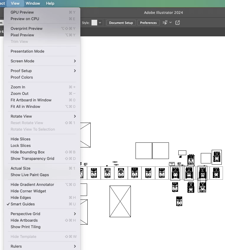Toggle Show Live Paint Gaps
Image resolution: width=225 pixels, height=250 pixels.
(42, 175)
